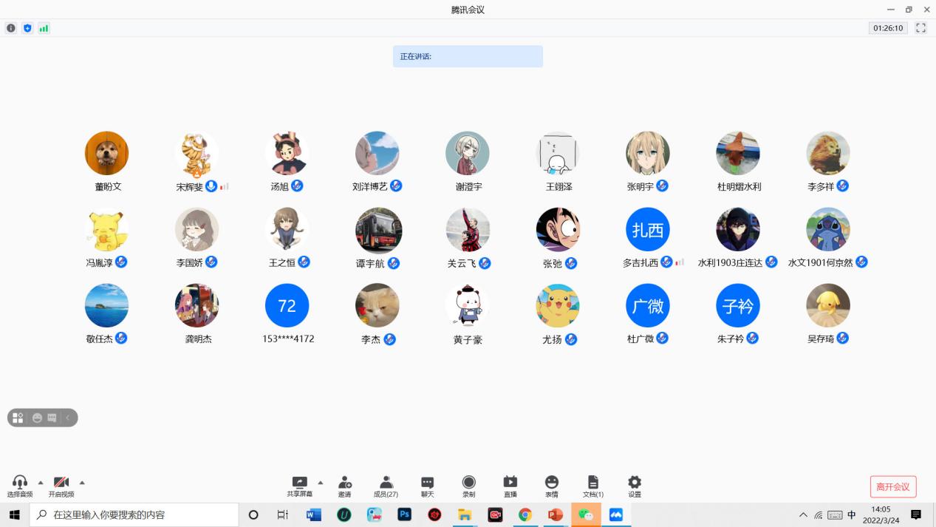Open the 成员(27) members list
The width and height of the screenshot is (936, 527).
click(x=386, y=486)
